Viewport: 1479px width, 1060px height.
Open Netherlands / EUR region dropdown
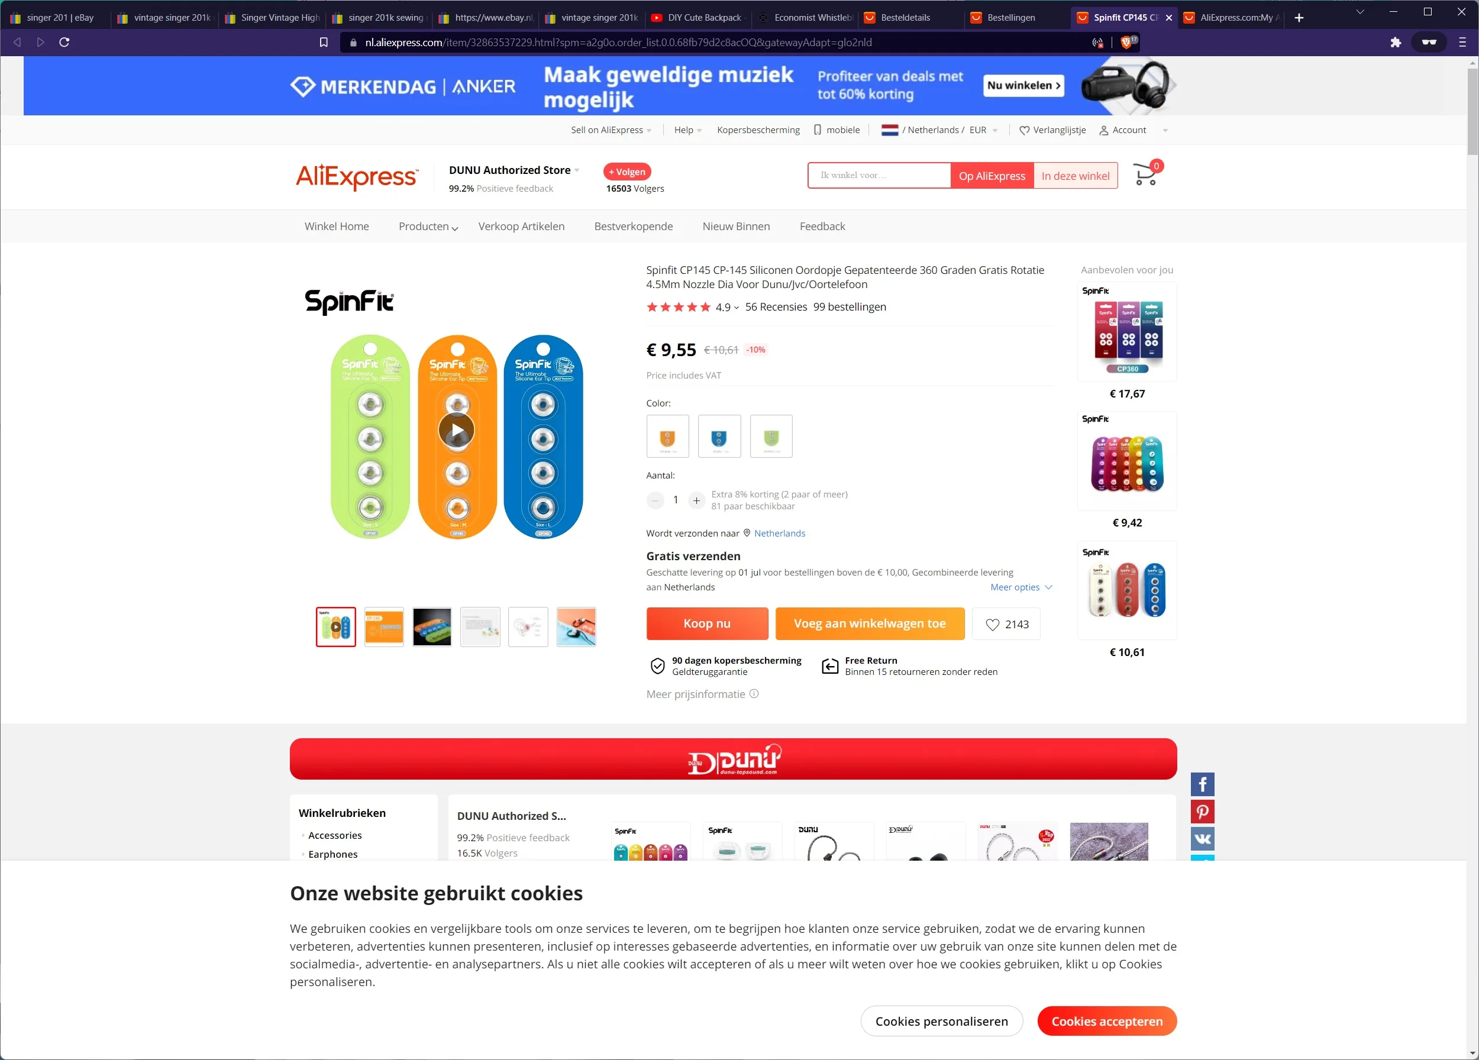click(939, 130)
